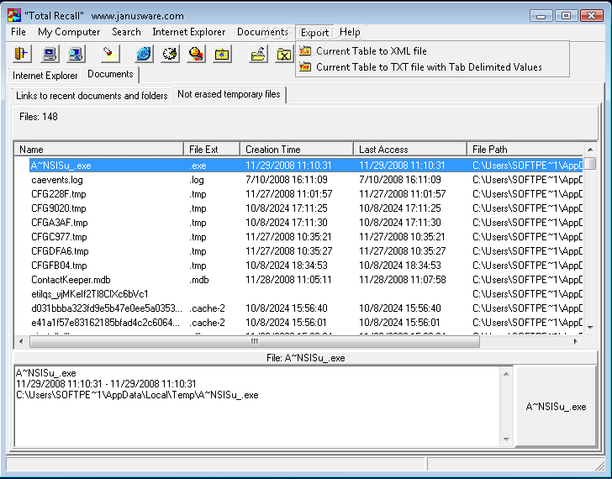Image resolution: width=612 pixels, height=479 pixels.
Task: Click the Files: 148 count label
Action: pos(39,117)
